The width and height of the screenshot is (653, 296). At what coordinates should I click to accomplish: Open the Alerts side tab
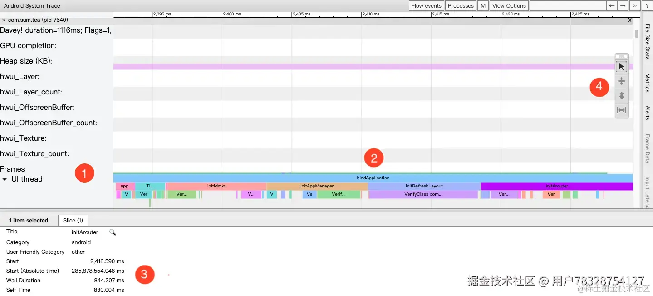pos(648,113)
